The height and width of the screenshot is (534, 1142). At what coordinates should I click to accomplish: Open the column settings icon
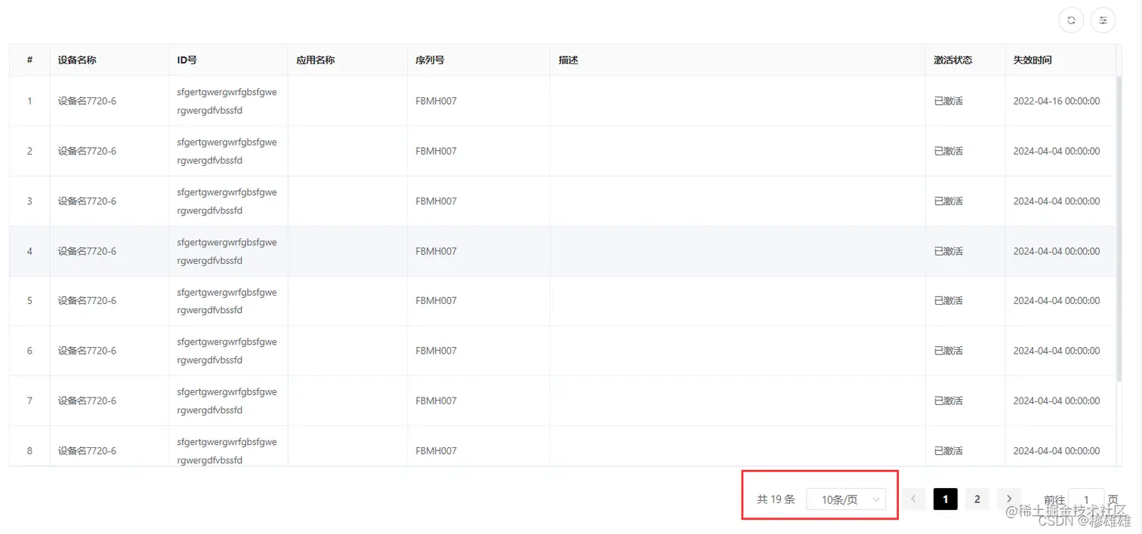(x=1103, y=20)
